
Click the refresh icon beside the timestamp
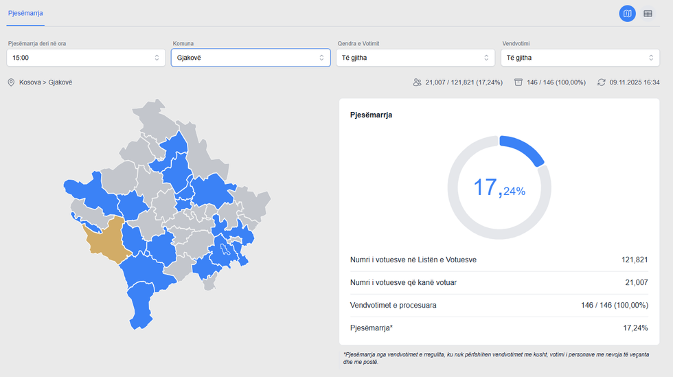[601, 82]
